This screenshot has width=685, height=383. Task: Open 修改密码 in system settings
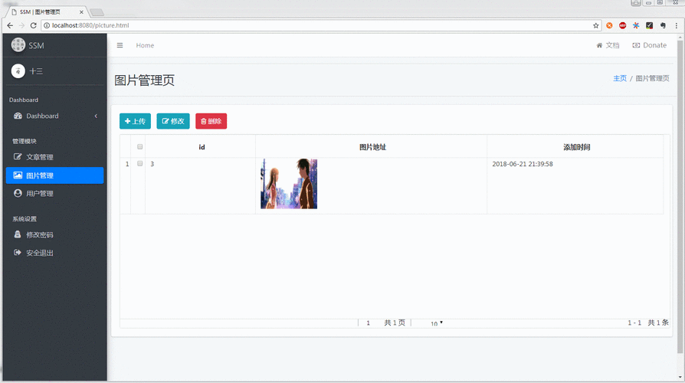pos(40,234)
